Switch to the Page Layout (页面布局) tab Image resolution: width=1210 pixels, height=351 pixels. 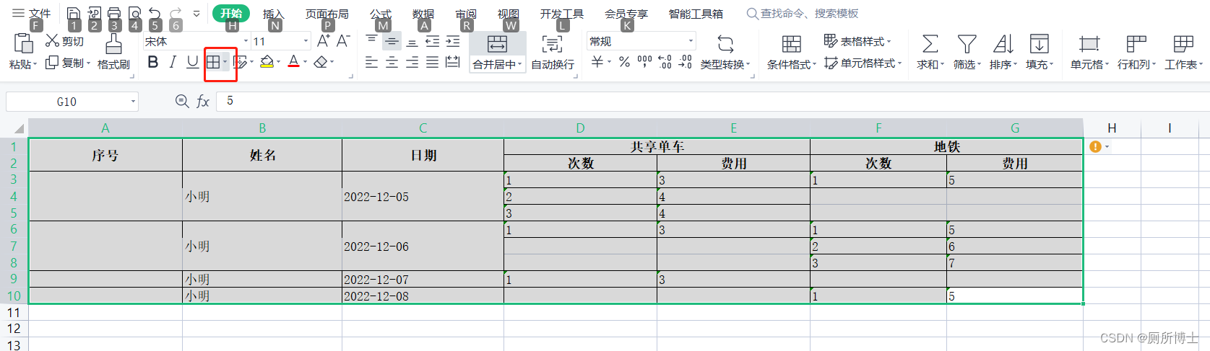point(327,14)
